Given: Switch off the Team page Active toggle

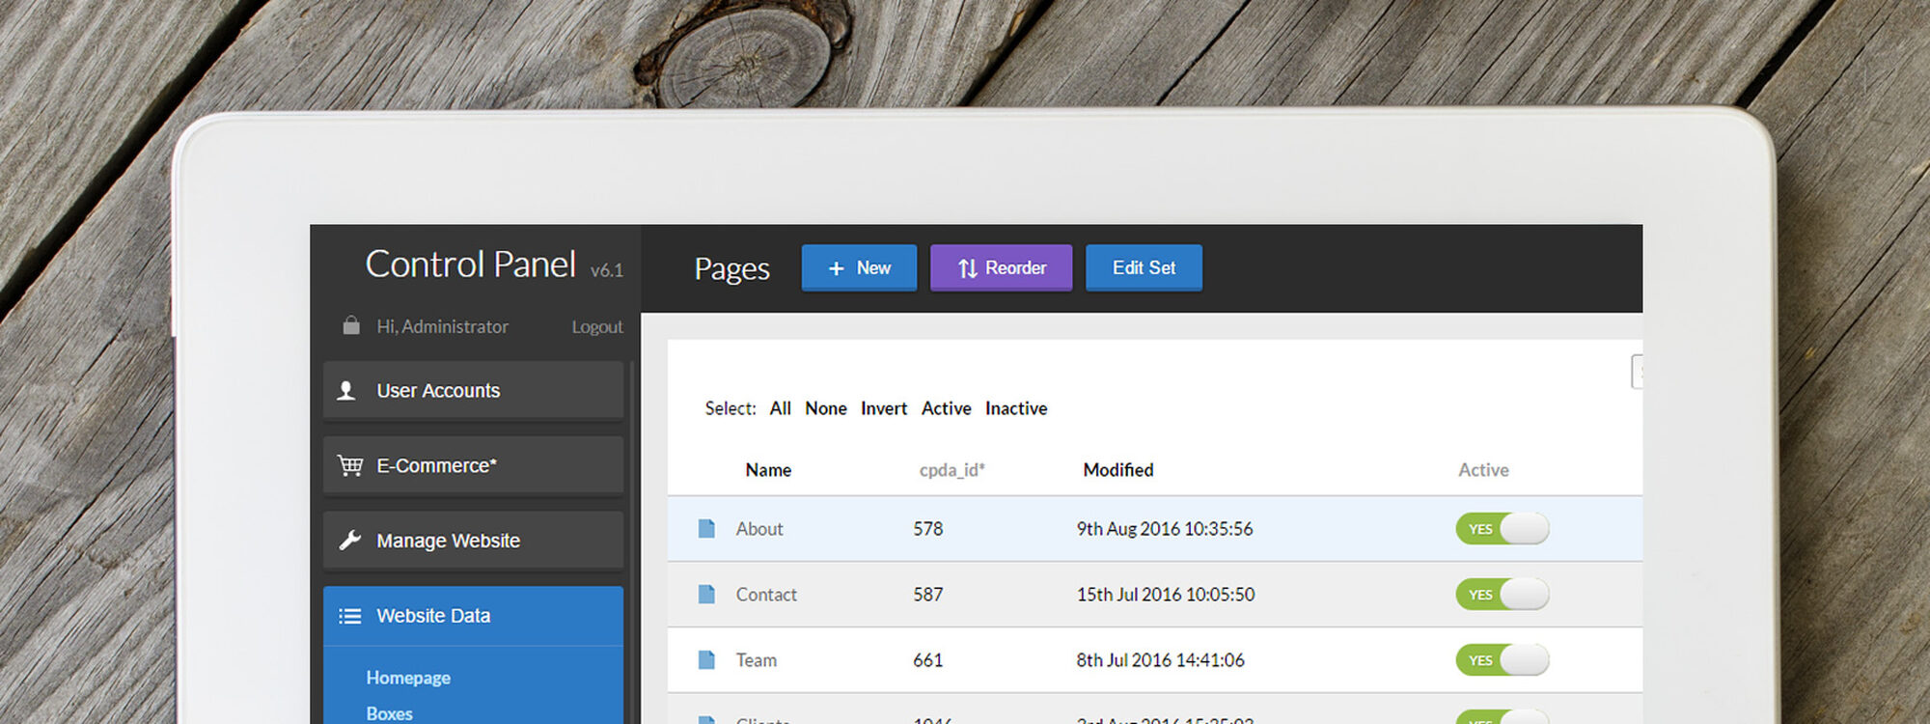Looking at the screenshot, I should [x=1502, y=660].
